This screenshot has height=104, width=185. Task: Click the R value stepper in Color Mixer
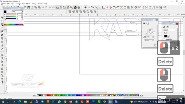[x=22, y=14]
